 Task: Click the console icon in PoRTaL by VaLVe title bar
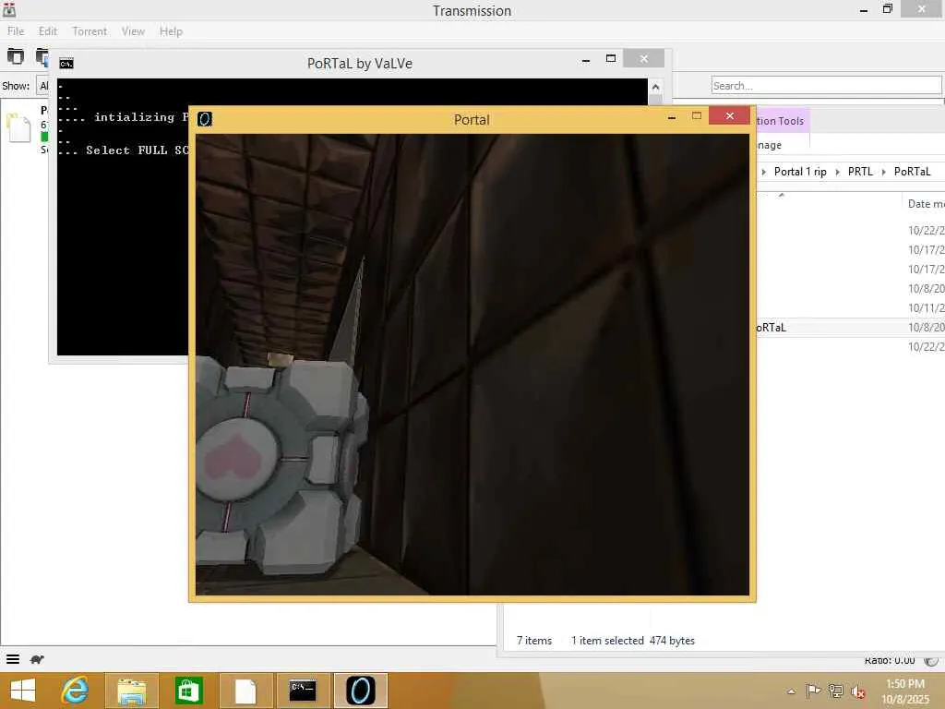click(x=66, y=64)
